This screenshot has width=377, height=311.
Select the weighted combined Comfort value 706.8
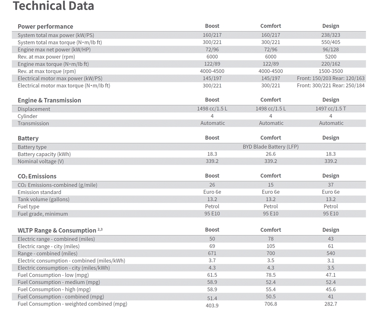271,304
